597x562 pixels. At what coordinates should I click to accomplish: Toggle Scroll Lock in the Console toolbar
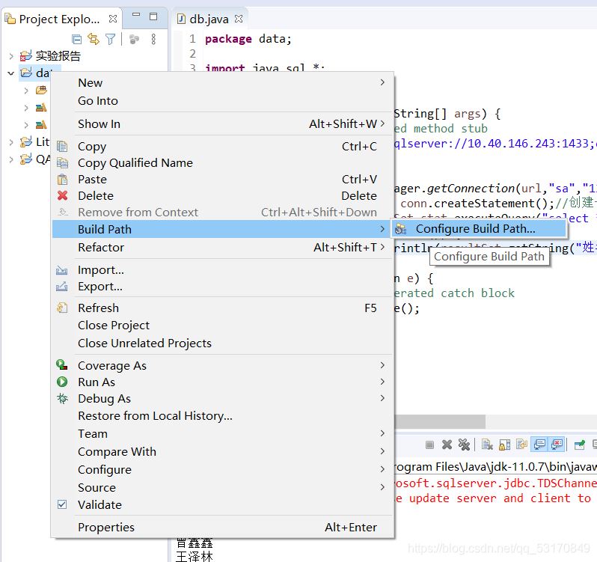[505, 445]
